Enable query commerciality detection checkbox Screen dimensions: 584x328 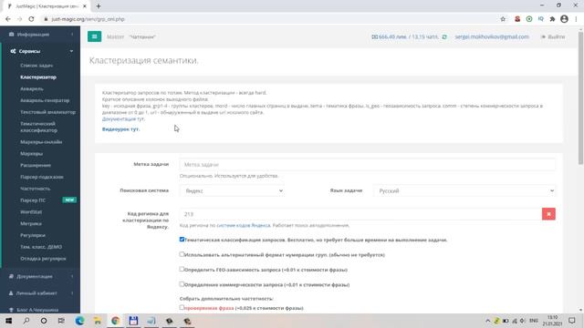[x=182, y=284]
